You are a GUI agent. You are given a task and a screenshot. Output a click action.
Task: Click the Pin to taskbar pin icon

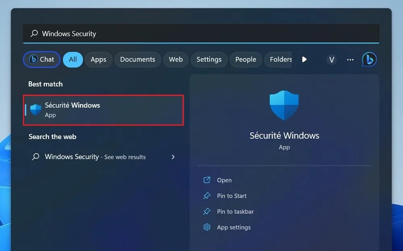(x=207, y=212)
